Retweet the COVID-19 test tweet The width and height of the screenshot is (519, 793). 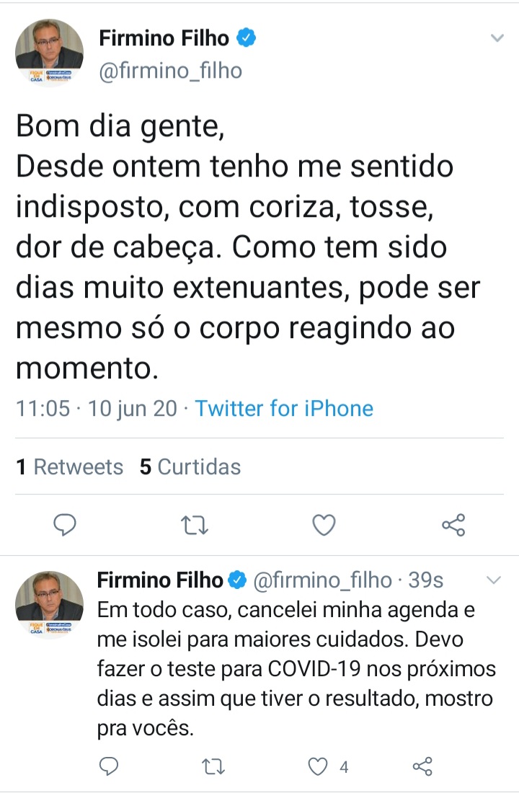tap(213, 767)
